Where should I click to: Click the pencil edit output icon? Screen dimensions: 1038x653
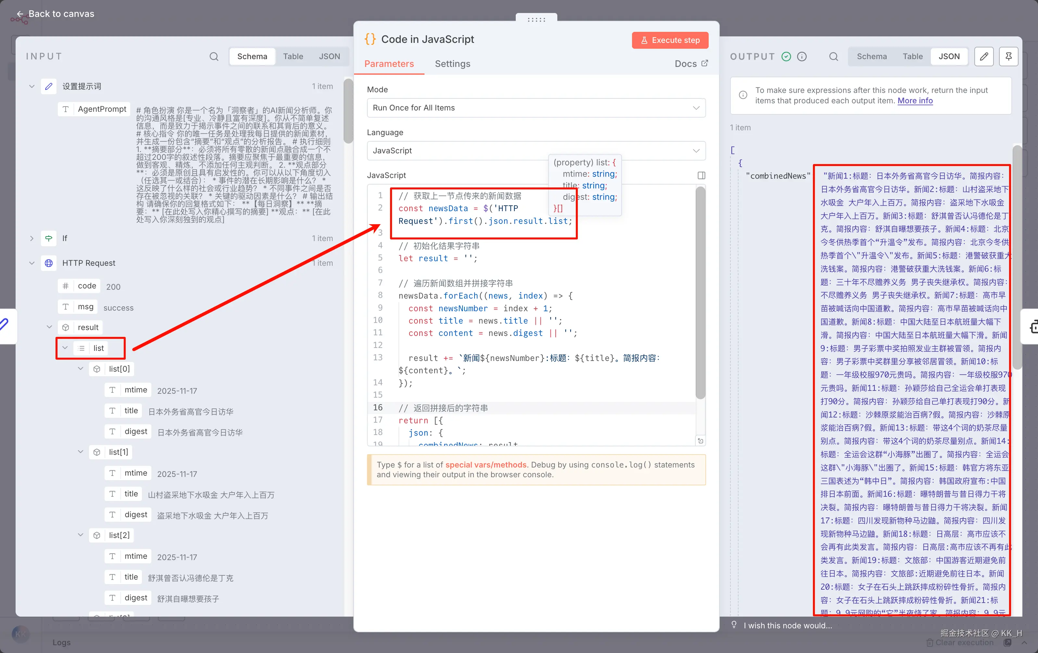(984, 57)
